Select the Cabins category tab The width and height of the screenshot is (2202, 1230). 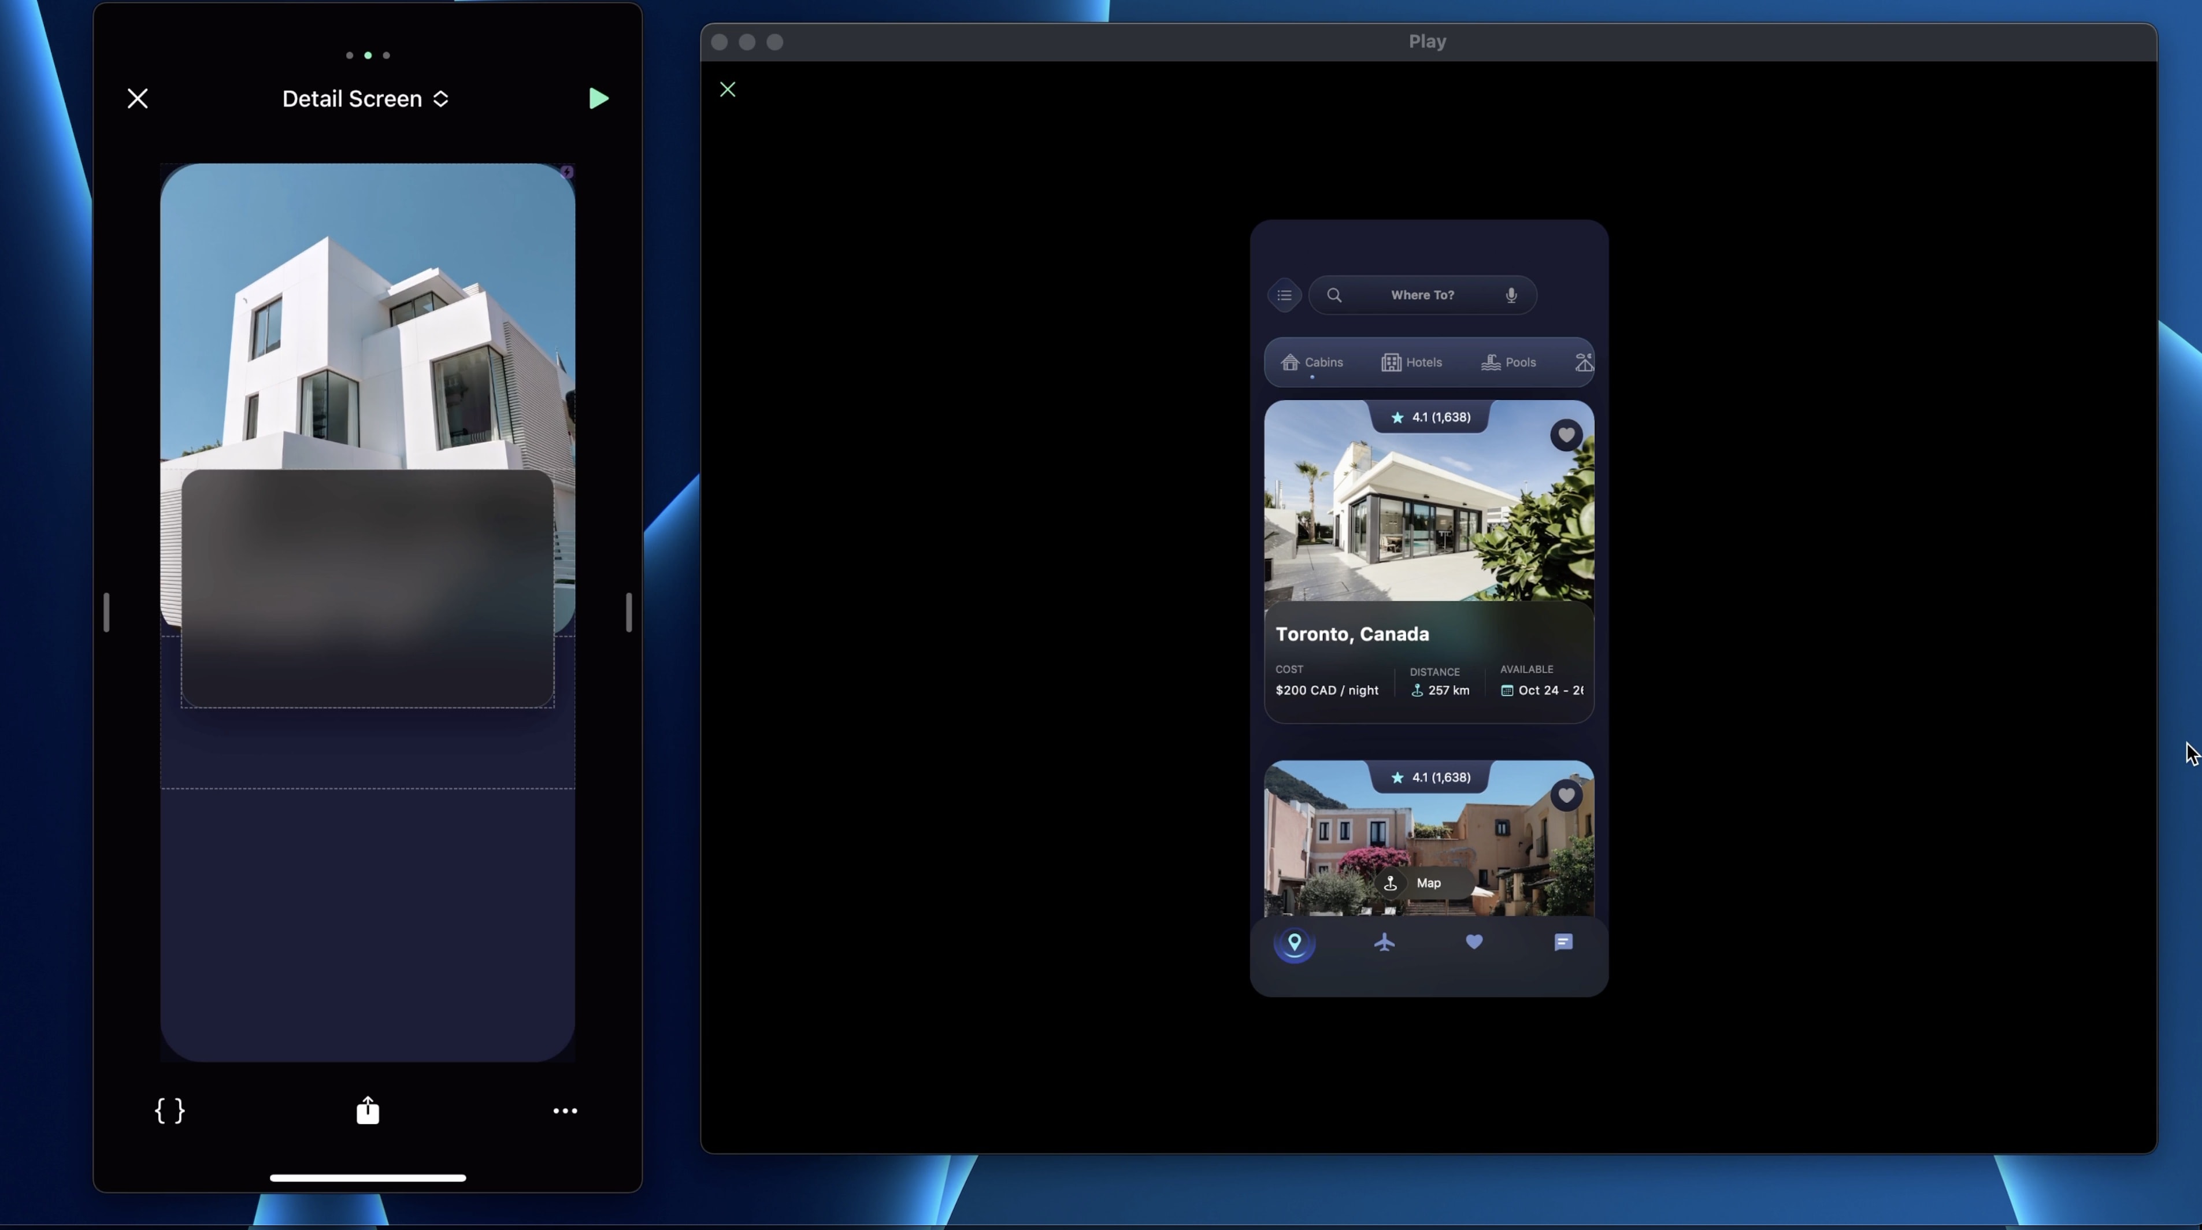coord(1312,362)
